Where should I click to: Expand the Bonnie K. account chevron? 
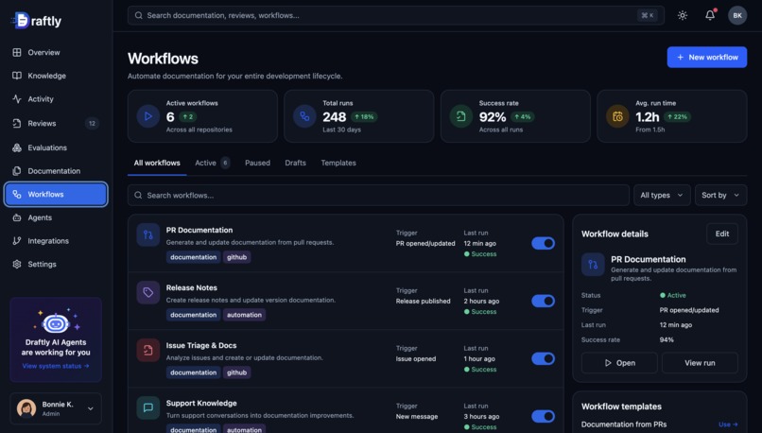(x=91, y=408)
